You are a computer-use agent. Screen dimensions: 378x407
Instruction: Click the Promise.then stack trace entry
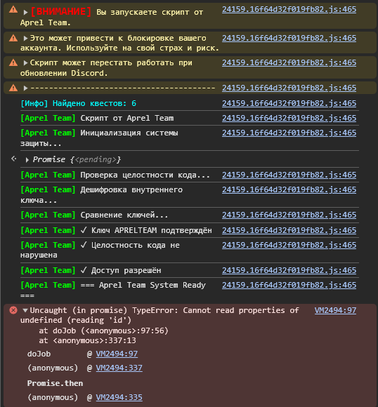click(55, 383)
